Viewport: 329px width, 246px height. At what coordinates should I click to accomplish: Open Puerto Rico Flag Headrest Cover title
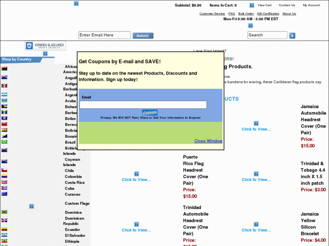click(195, 170)
